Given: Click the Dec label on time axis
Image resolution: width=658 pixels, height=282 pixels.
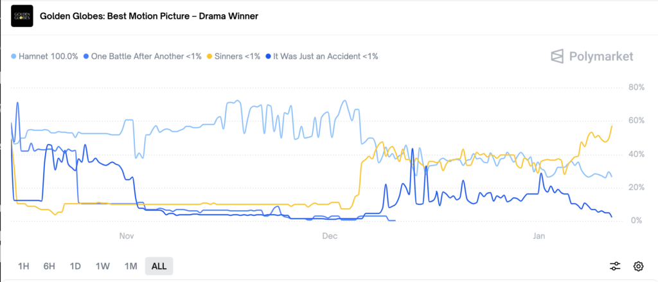Looking at the screenshot, I should [330, 236].
